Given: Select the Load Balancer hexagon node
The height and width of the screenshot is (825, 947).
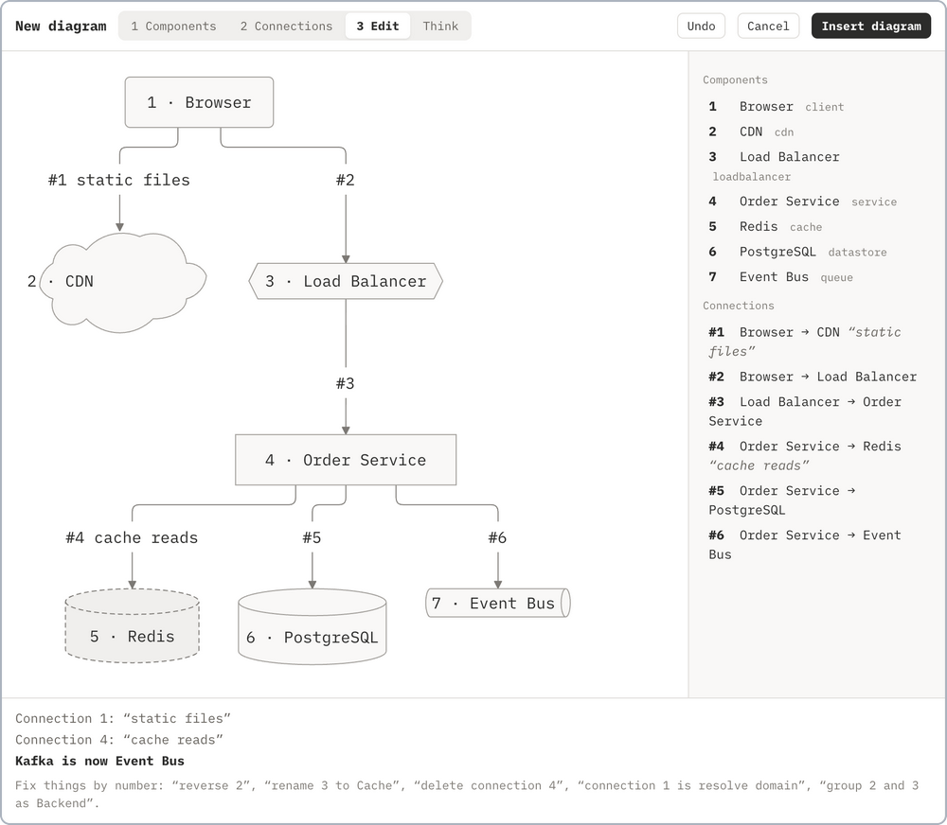Looking at the screenshot, I should [x=346, y=281].
